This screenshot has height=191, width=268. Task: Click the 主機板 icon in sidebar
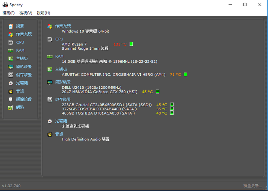10,59
